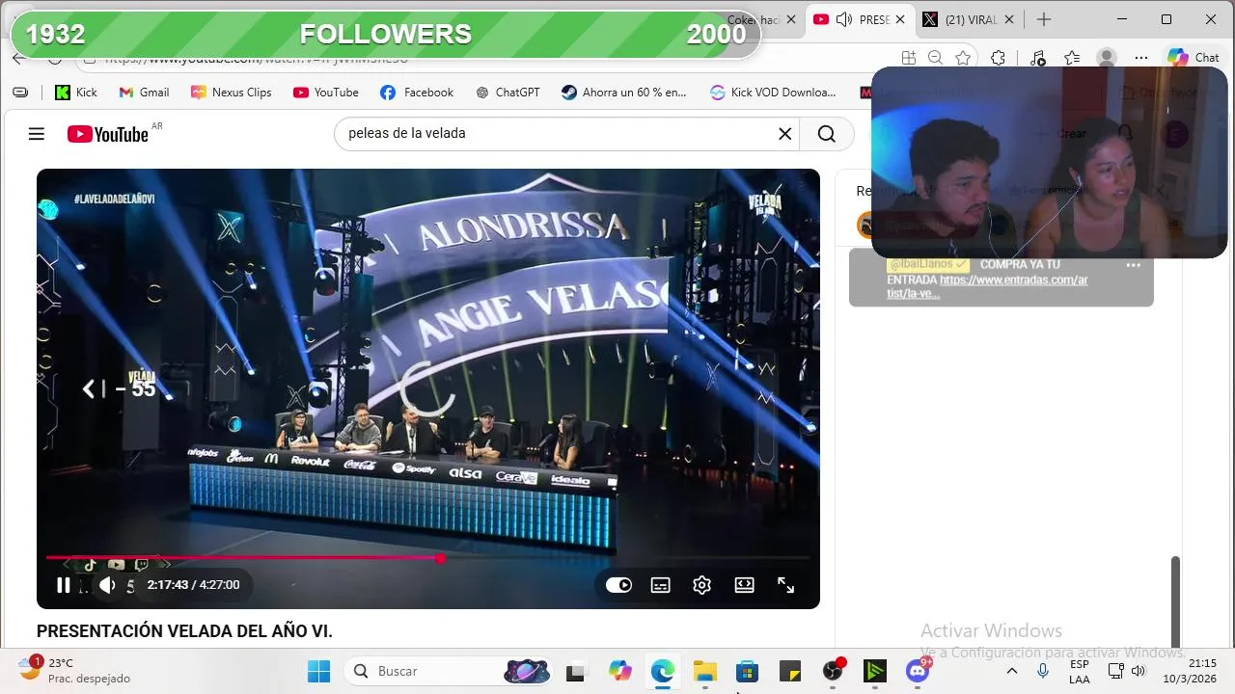
Task: Open the three-dot menu on pinned chat message
Action: coord(1134,265)
